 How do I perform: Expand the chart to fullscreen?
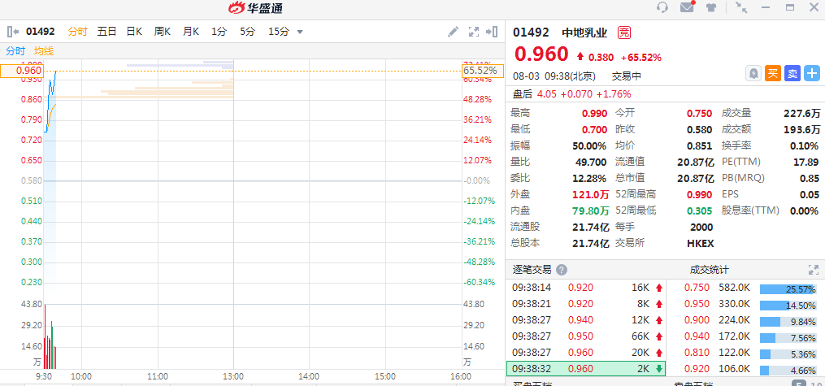tap(475, 32)
